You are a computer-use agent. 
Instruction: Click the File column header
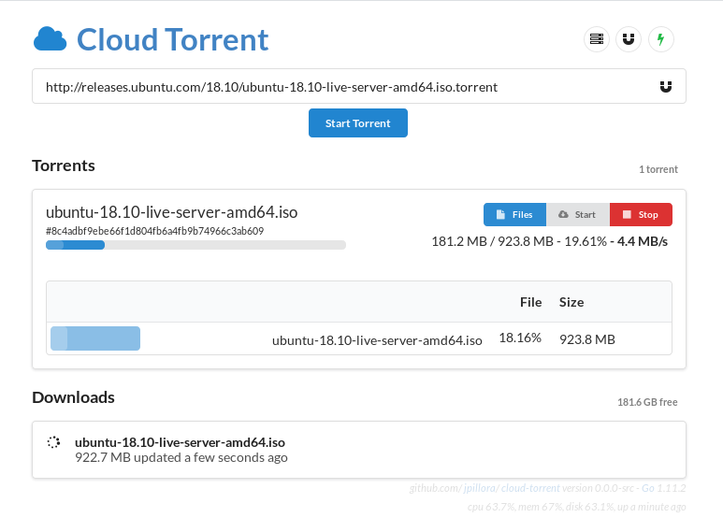point(530,302)
